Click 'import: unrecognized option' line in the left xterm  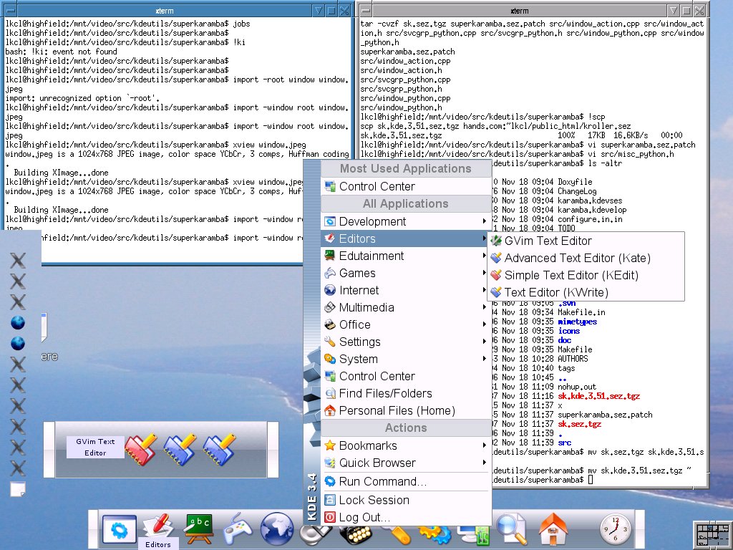pyautogui.click(x=83, y=98)
